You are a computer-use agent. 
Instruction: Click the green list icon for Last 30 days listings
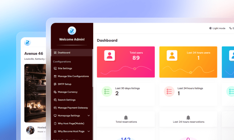pos(107,91)
